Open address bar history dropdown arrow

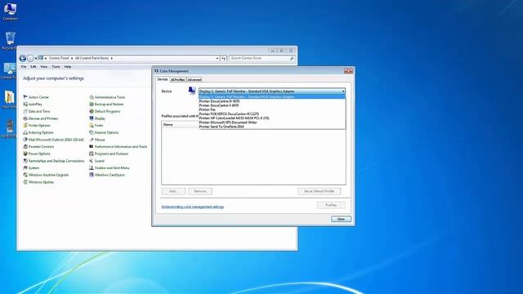(x=217, y=58)
